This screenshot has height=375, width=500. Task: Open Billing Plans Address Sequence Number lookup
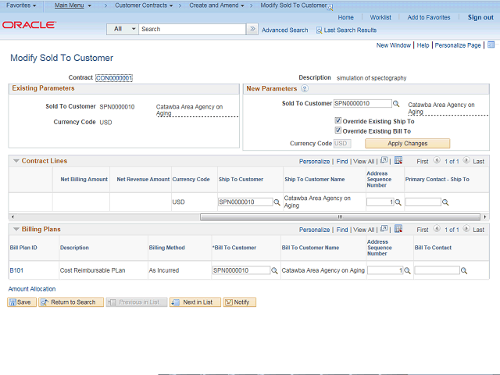(407, 271)
